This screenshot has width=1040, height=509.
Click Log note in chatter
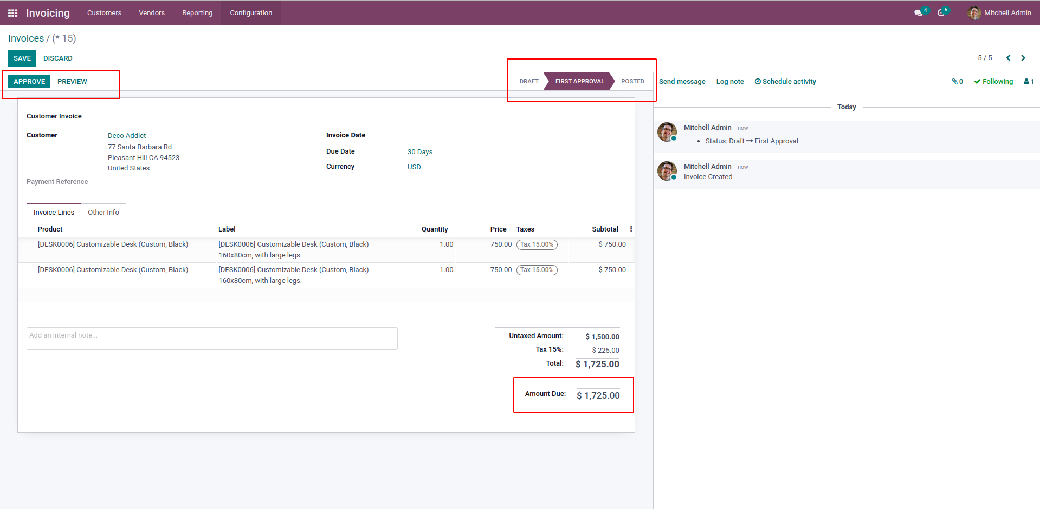[x=730, y=82]
